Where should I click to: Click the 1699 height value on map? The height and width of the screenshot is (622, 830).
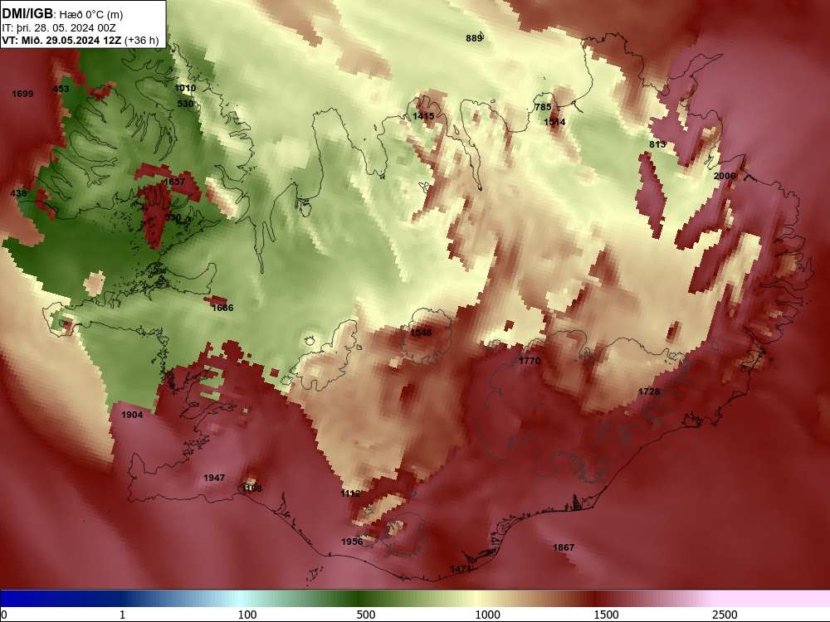(22, 94)
